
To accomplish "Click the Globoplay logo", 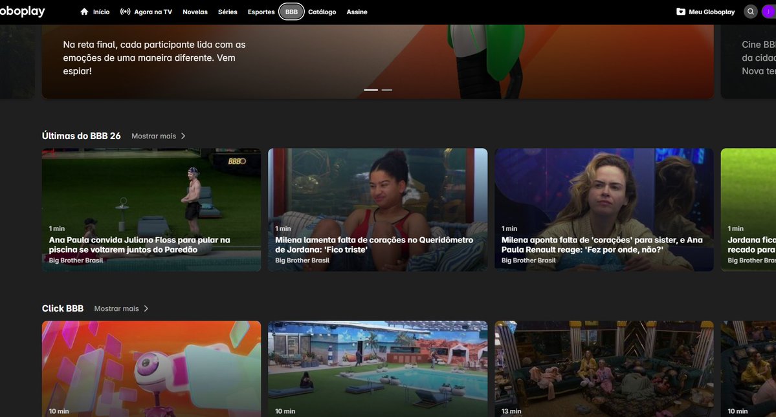I will click(22, 12).
